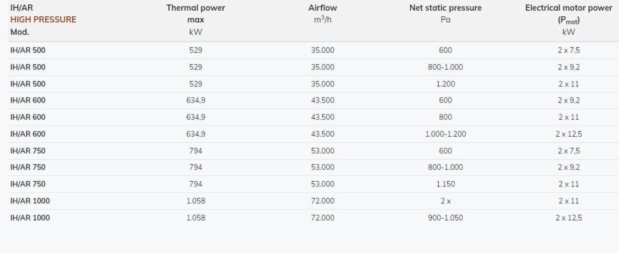
Task: Click the 634,9 thermal power in first IH/AR 600 row
Action: point(195,101)
